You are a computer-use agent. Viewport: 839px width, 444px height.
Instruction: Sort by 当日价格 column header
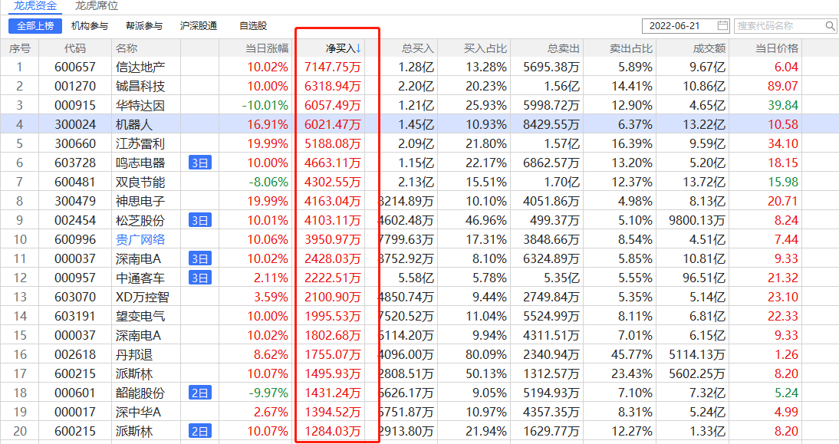coord(776,48)
